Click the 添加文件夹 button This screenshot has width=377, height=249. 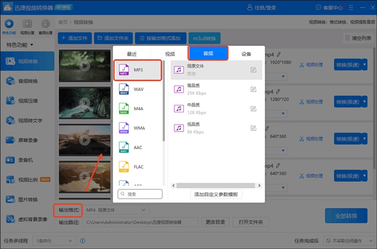click(113, 38)
